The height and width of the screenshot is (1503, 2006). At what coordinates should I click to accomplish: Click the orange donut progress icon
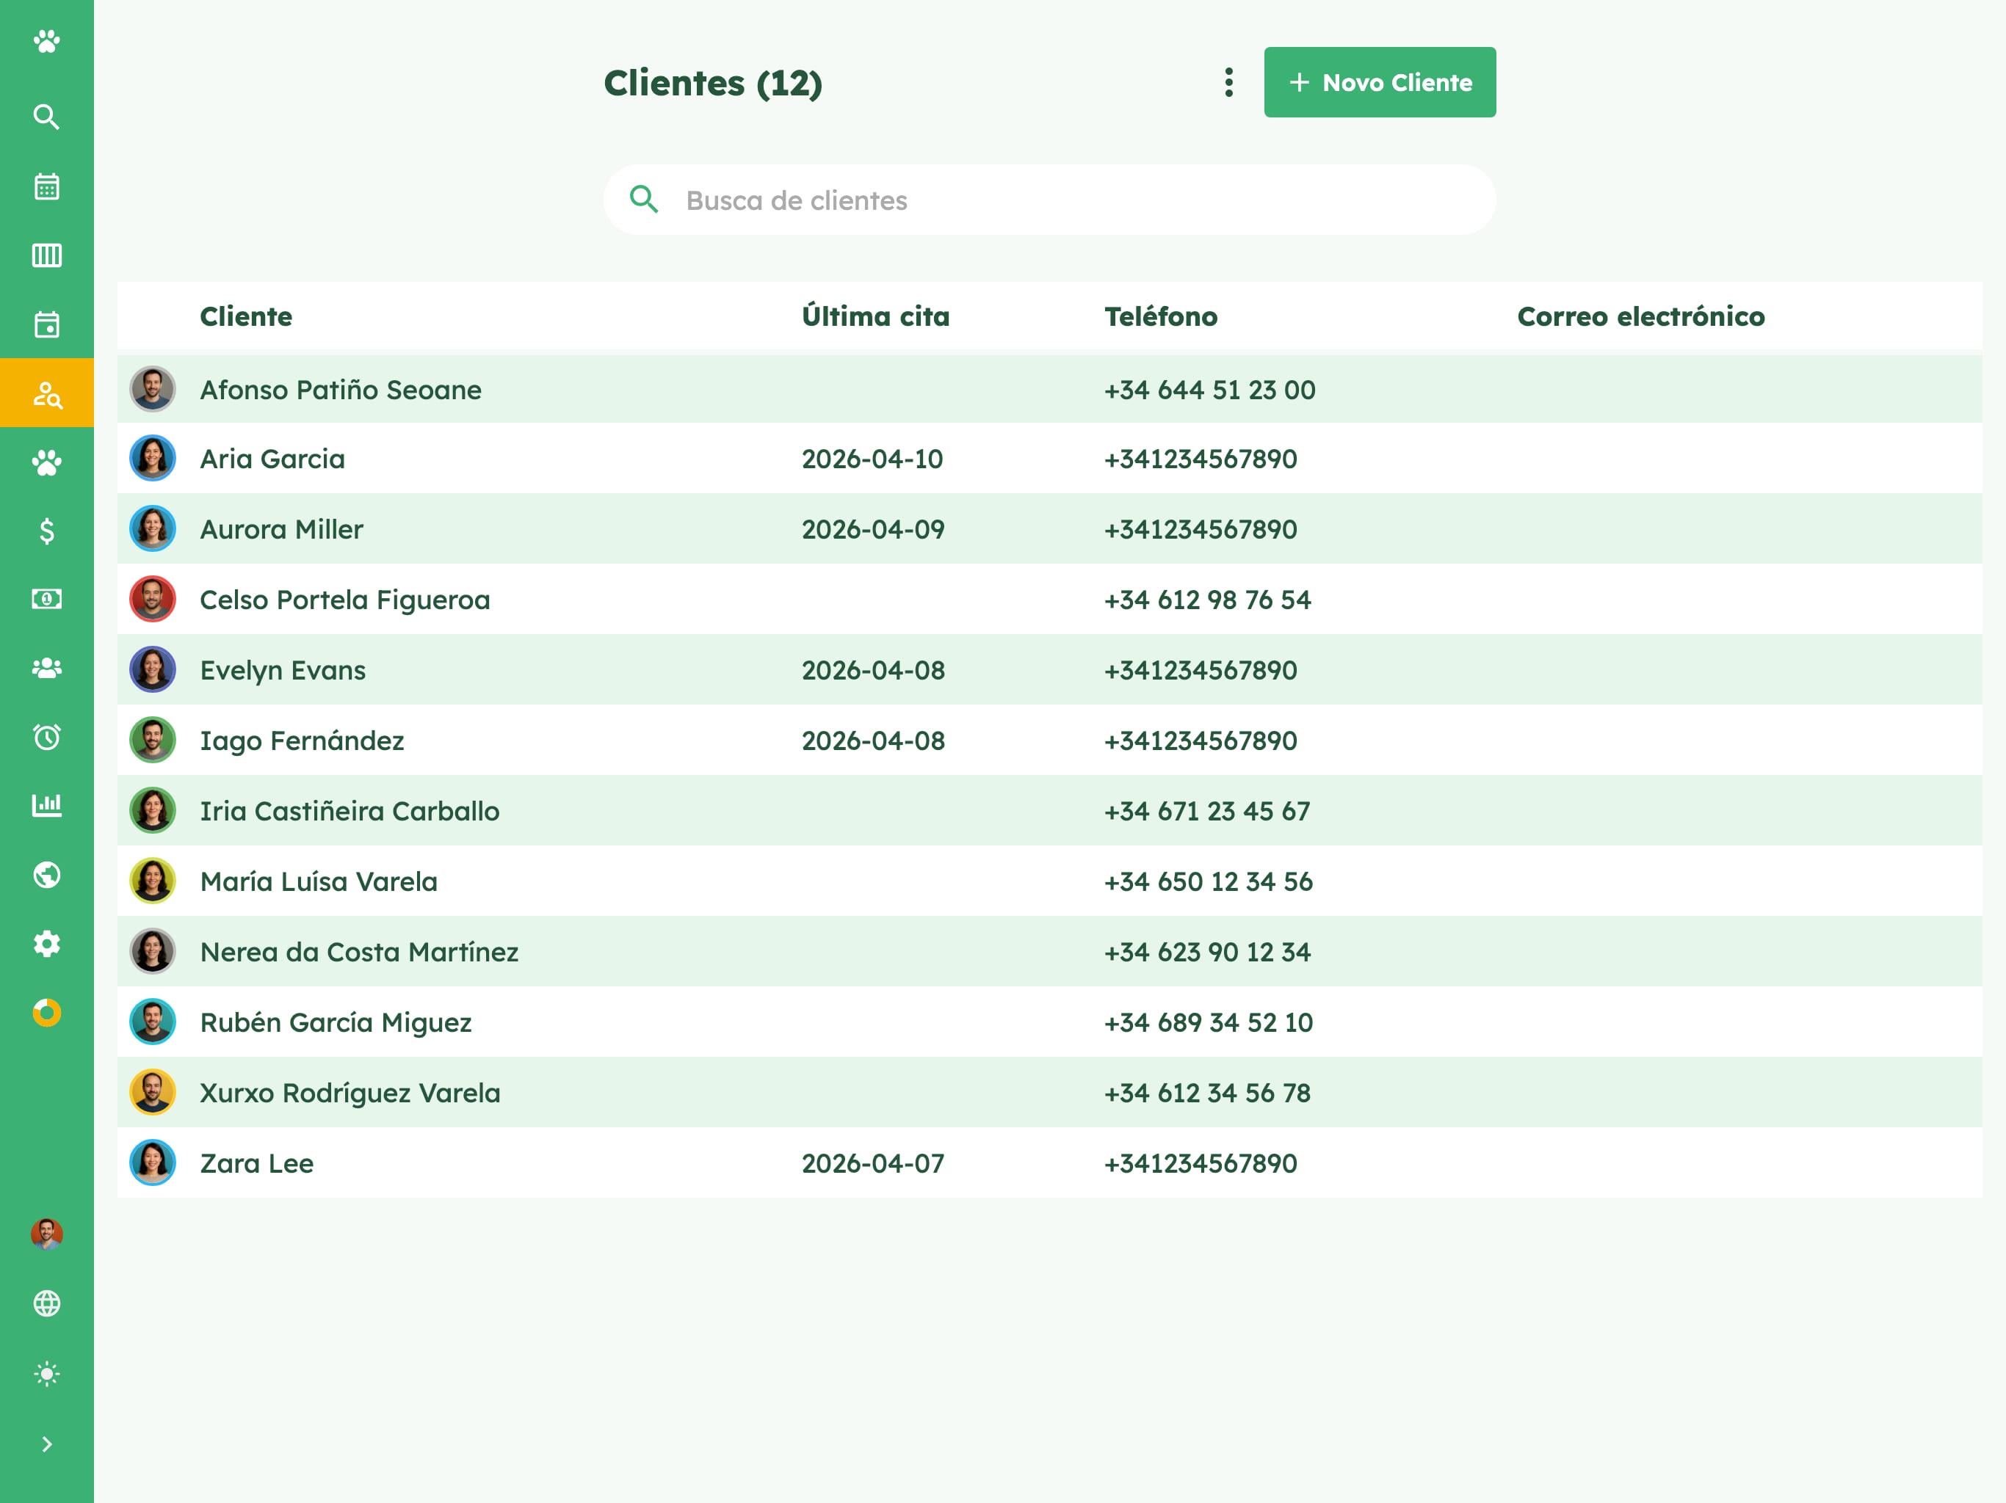click(x=46, y=1013)
